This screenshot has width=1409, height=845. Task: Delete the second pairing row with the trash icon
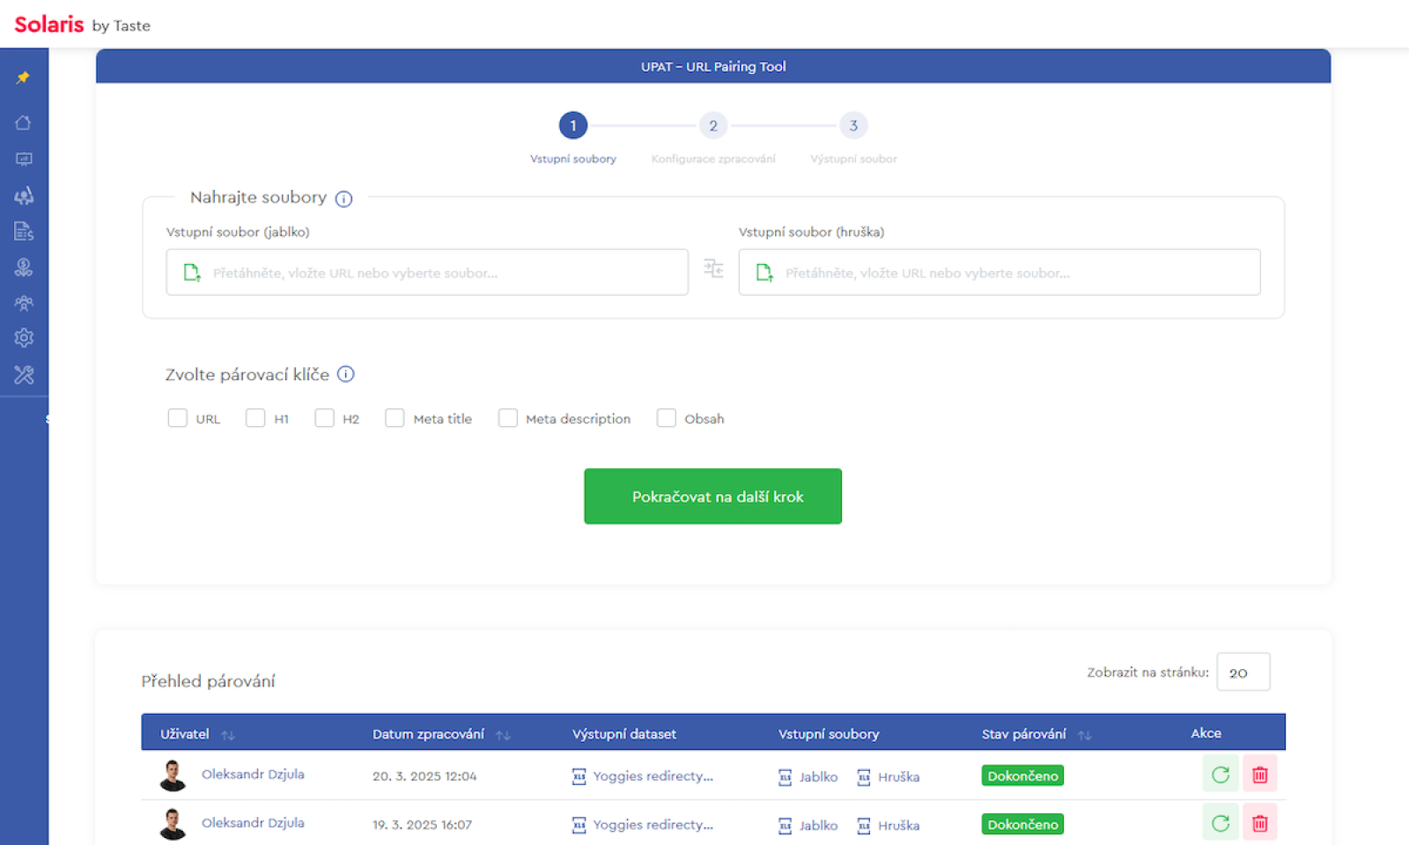click(1259, 823)
